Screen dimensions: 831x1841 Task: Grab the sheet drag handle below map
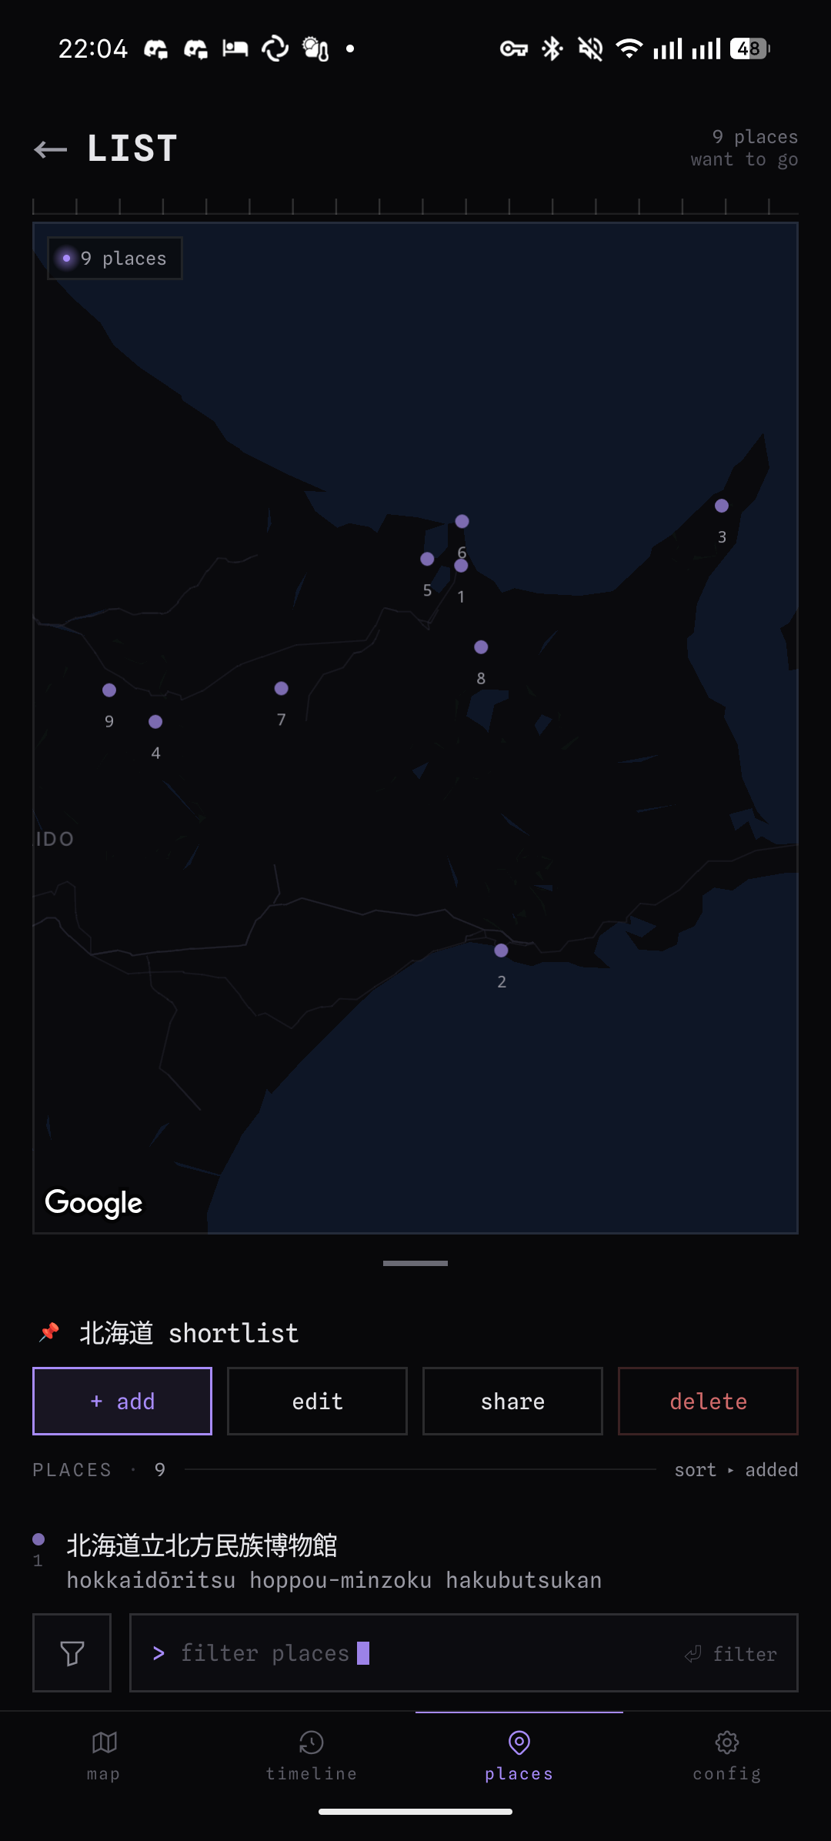(x=415, y=1263)
